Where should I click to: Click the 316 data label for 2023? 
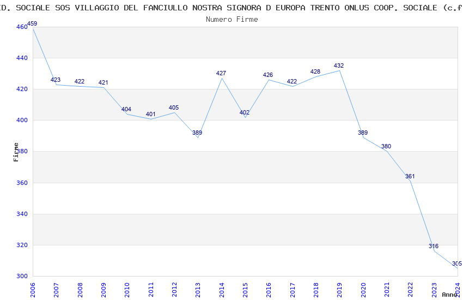pos(434,246)
